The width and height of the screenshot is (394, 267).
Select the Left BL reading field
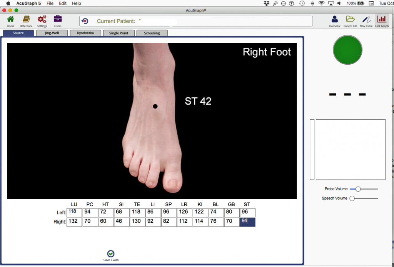click(216, 212)
